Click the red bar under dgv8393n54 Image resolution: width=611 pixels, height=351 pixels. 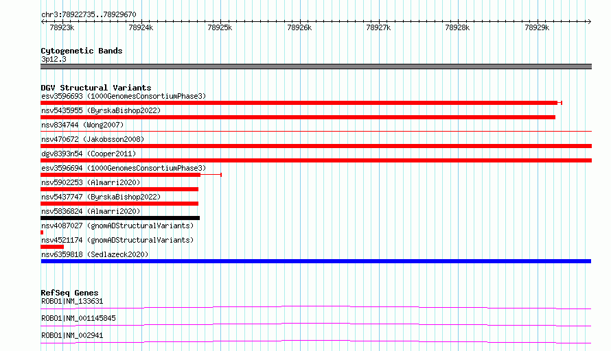coord(316,160)
